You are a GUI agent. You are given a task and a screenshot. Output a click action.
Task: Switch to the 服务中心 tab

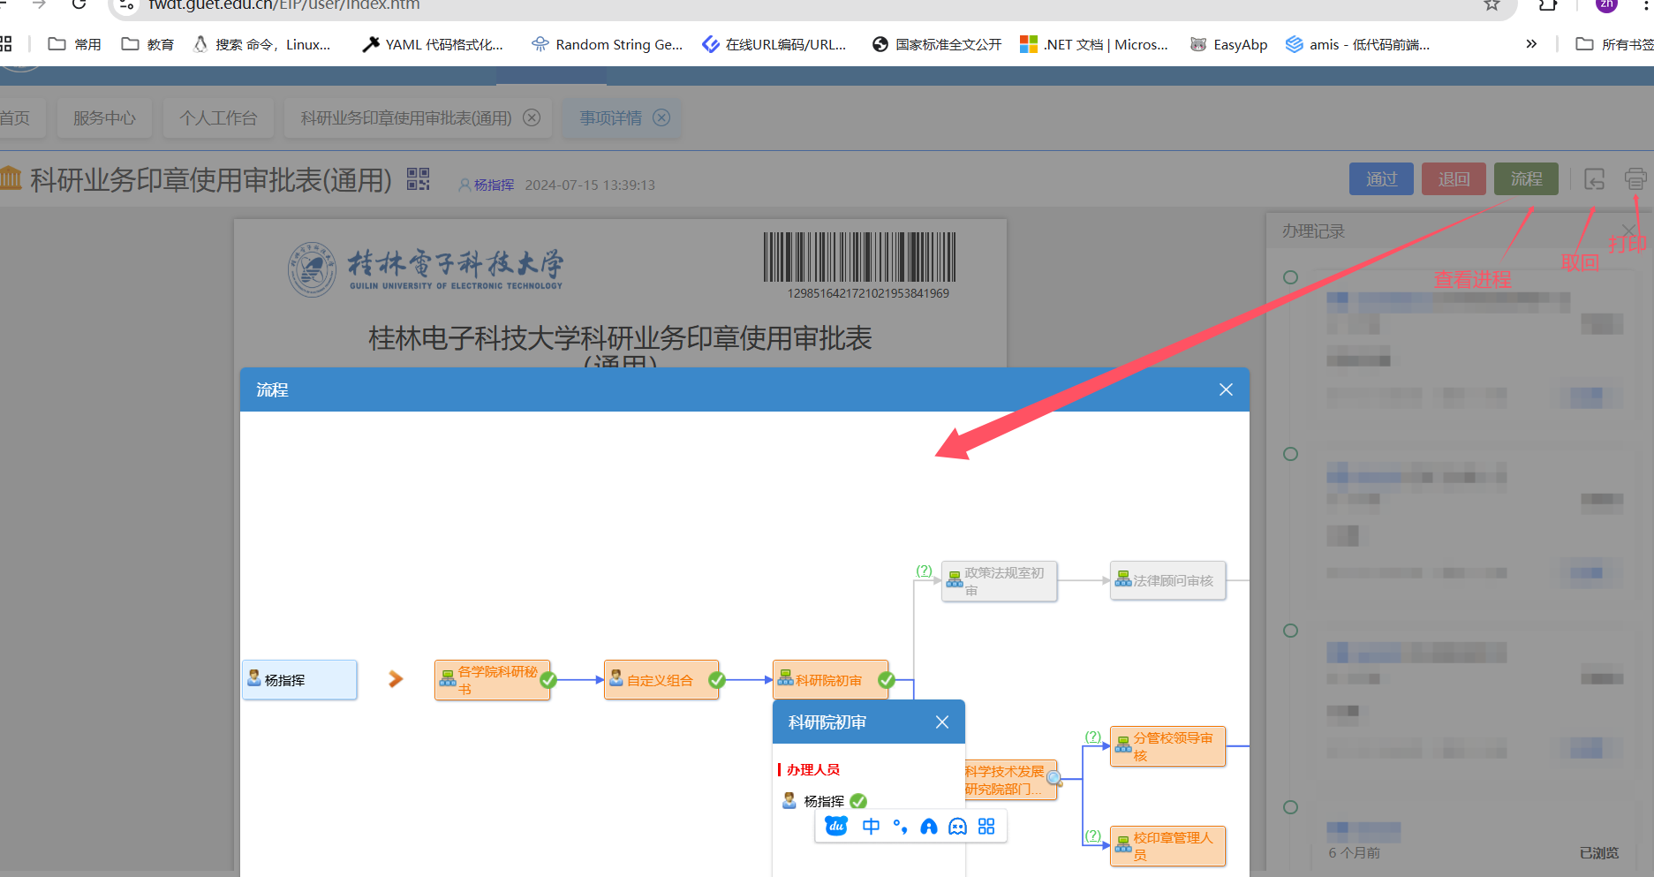pyautogui.click(x=104, y=118)
